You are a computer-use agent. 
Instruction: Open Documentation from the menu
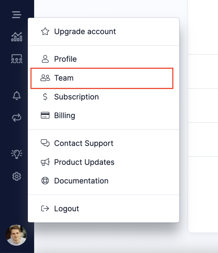coord(81,181)
